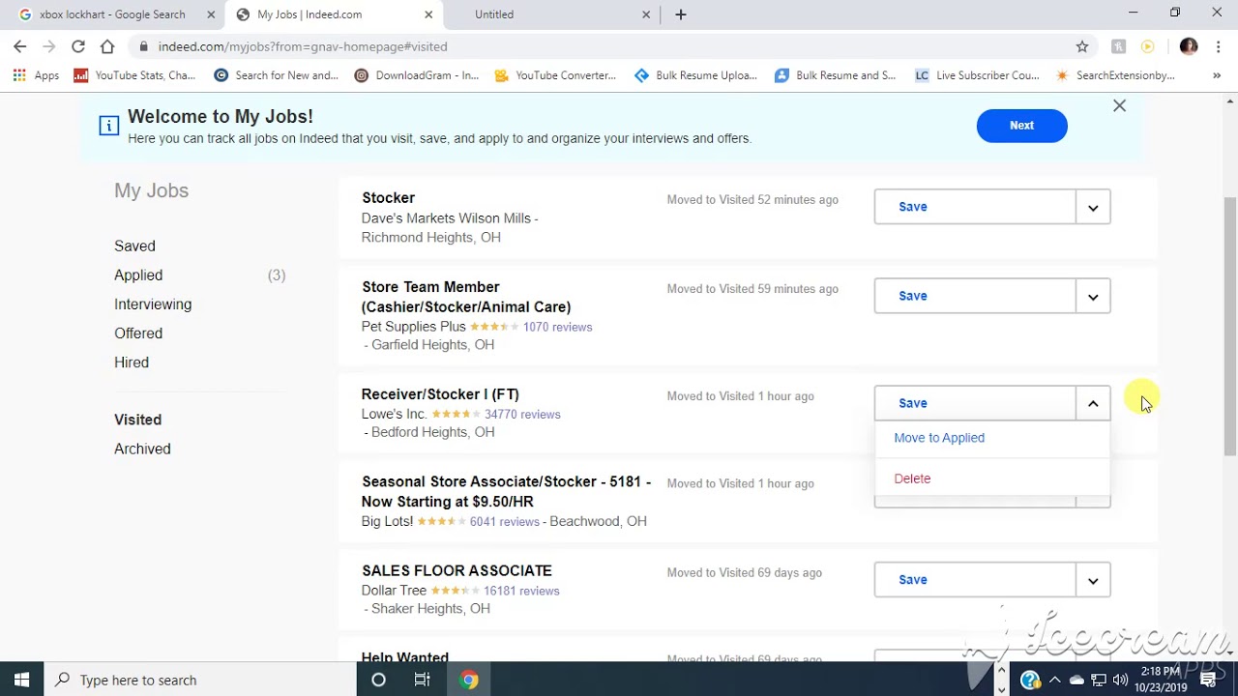This screenshot has height=696, width=1238.
Task: Save the Lowe's Receiver/Stocker job
Action: pyautogui.click(x=975, y=403)
